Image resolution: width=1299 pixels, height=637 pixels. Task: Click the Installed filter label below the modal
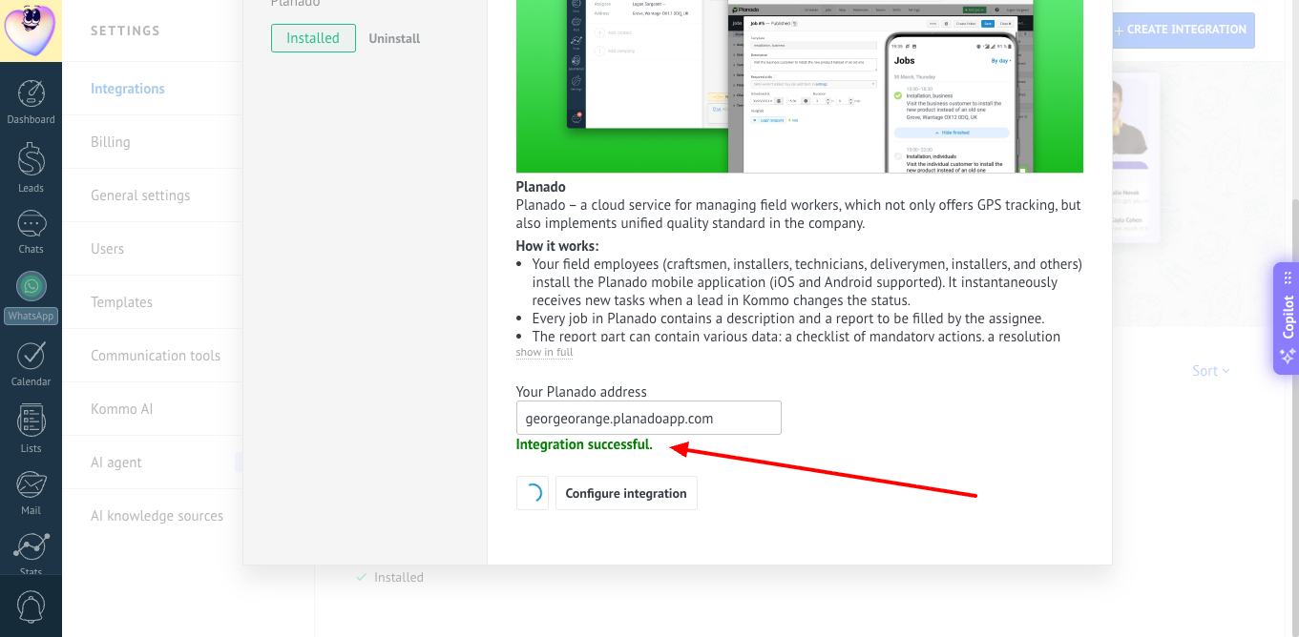tap(399, 577)
